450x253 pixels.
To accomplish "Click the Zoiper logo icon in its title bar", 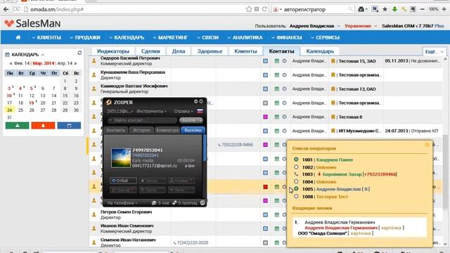I will point(109,102).
